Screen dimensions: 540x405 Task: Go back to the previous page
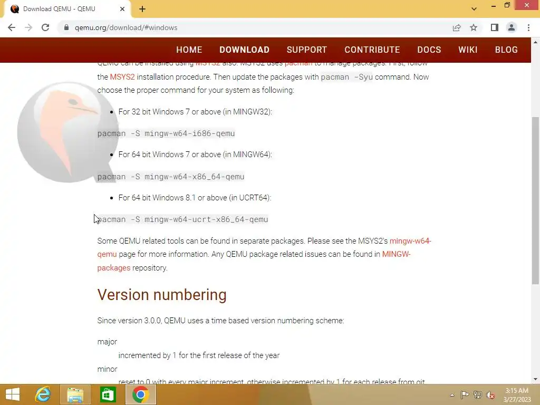12,27
